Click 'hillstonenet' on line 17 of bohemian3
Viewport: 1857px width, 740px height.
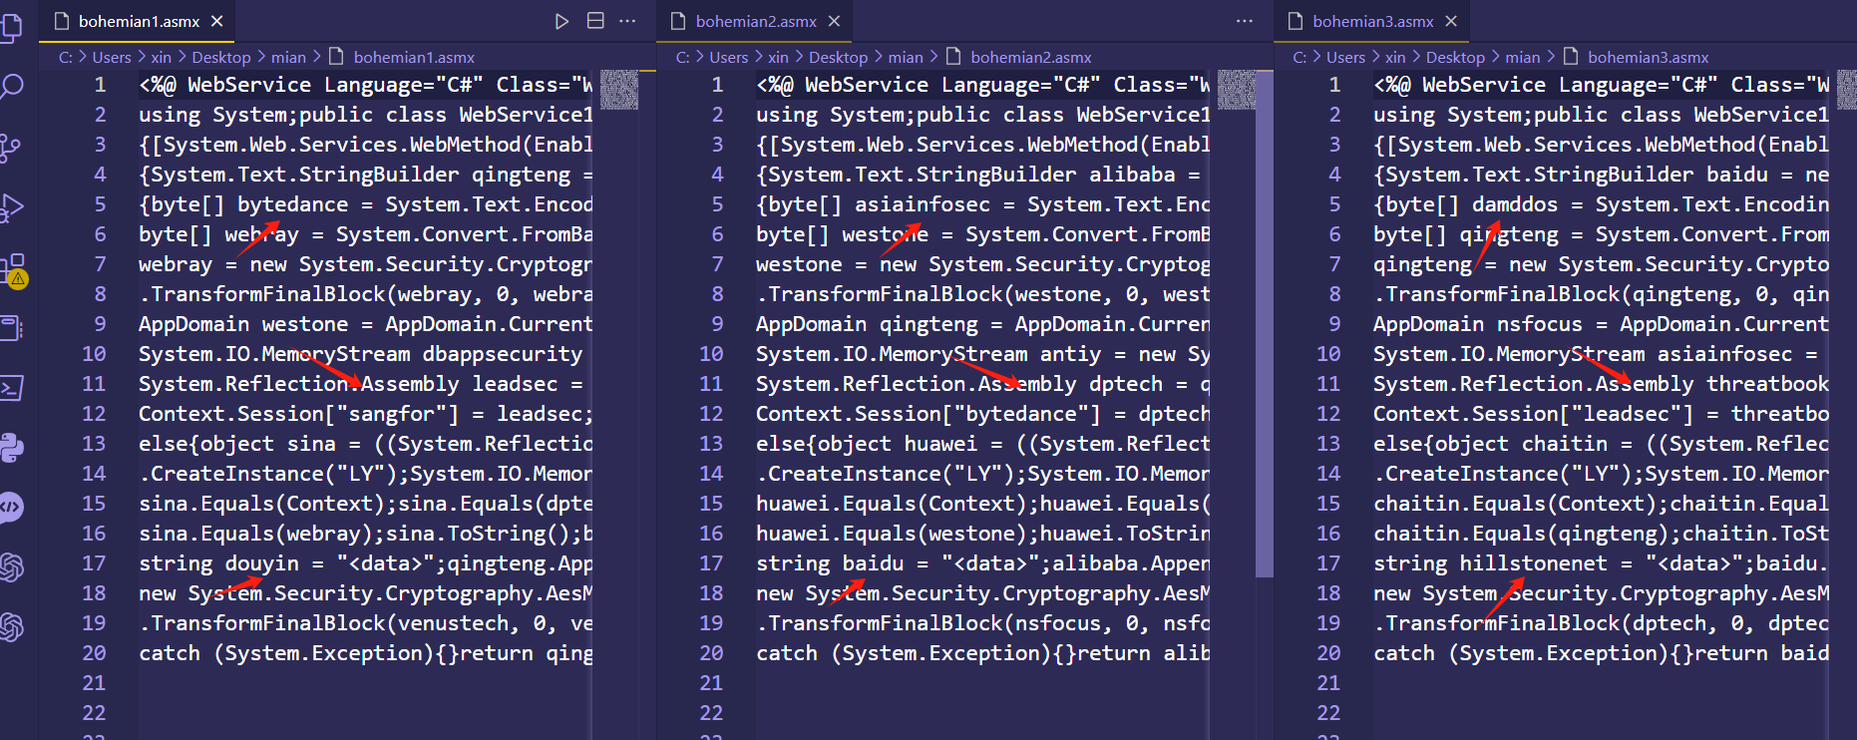1533,563
